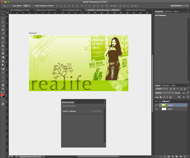Toggle lock all padlock icon
Viewport: 190px width, 158px height.
pyautogui.click(x=170, y=97)
